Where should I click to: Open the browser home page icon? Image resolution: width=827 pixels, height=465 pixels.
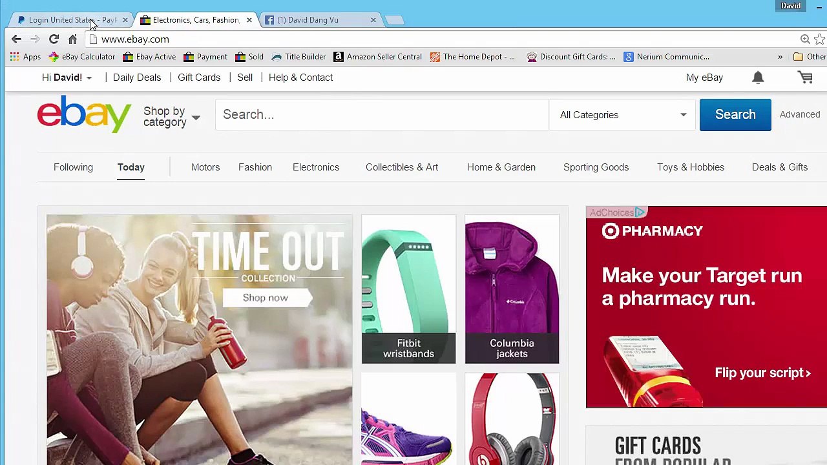72,39
